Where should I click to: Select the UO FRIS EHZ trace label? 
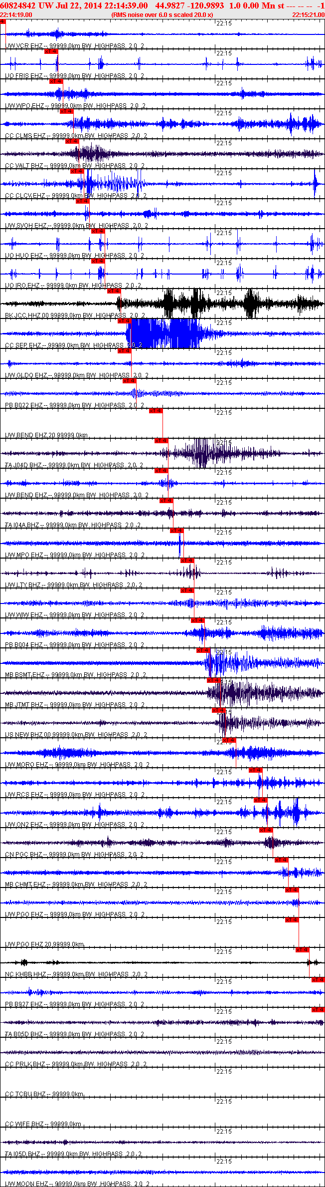(x=75, y=76)
